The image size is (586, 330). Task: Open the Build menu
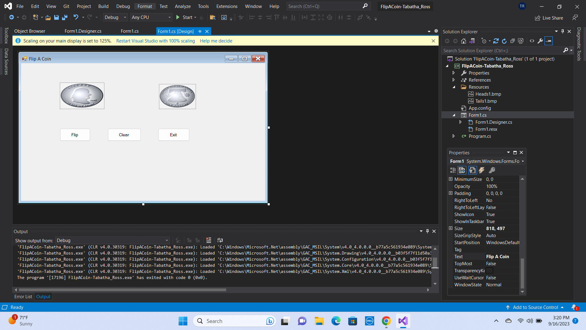point(103,6)
